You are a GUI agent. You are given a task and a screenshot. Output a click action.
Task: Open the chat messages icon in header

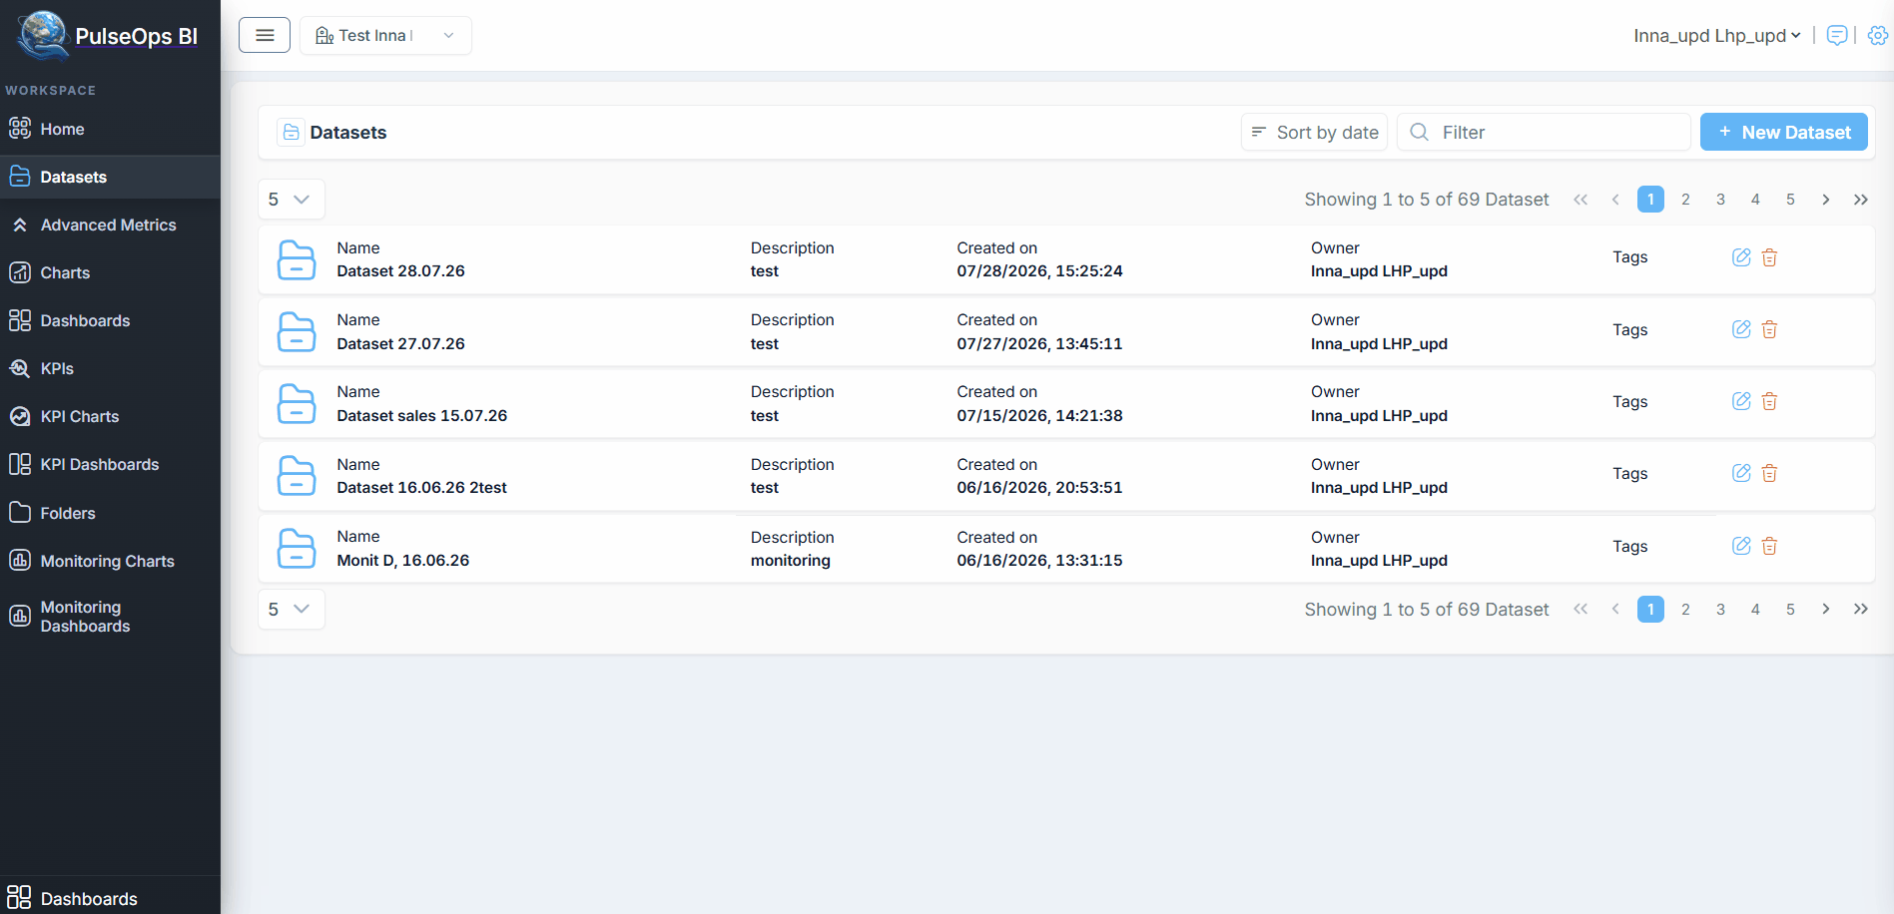1836,36
